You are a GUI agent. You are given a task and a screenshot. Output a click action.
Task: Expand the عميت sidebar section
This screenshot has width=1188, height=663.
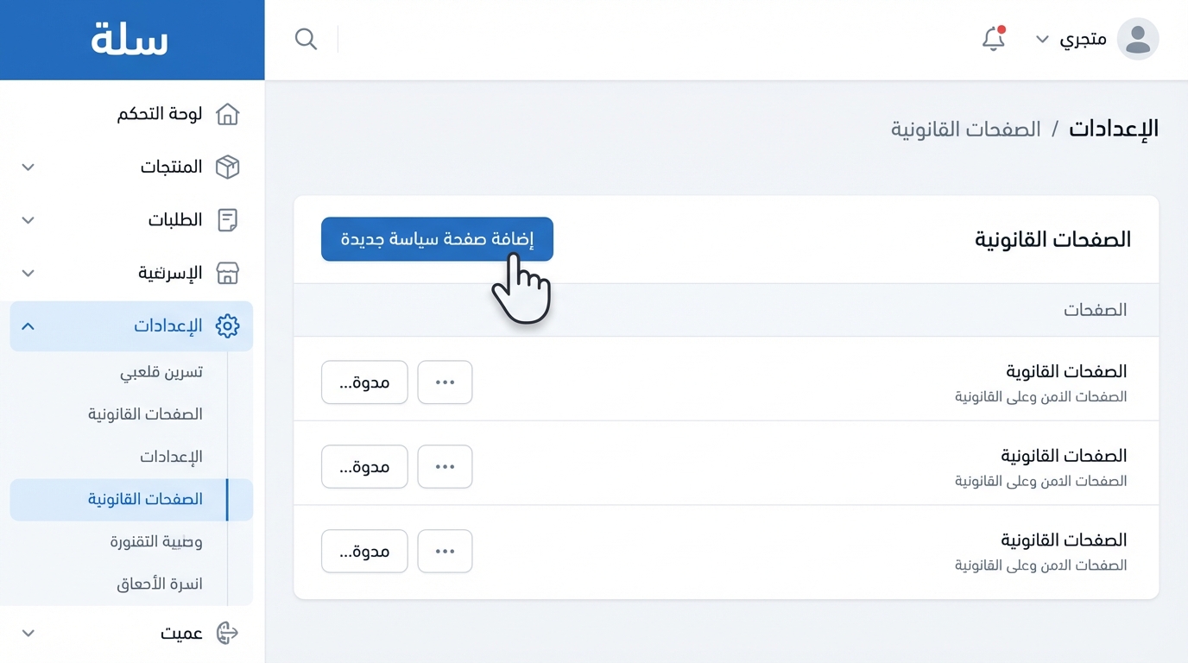(28, 633)
